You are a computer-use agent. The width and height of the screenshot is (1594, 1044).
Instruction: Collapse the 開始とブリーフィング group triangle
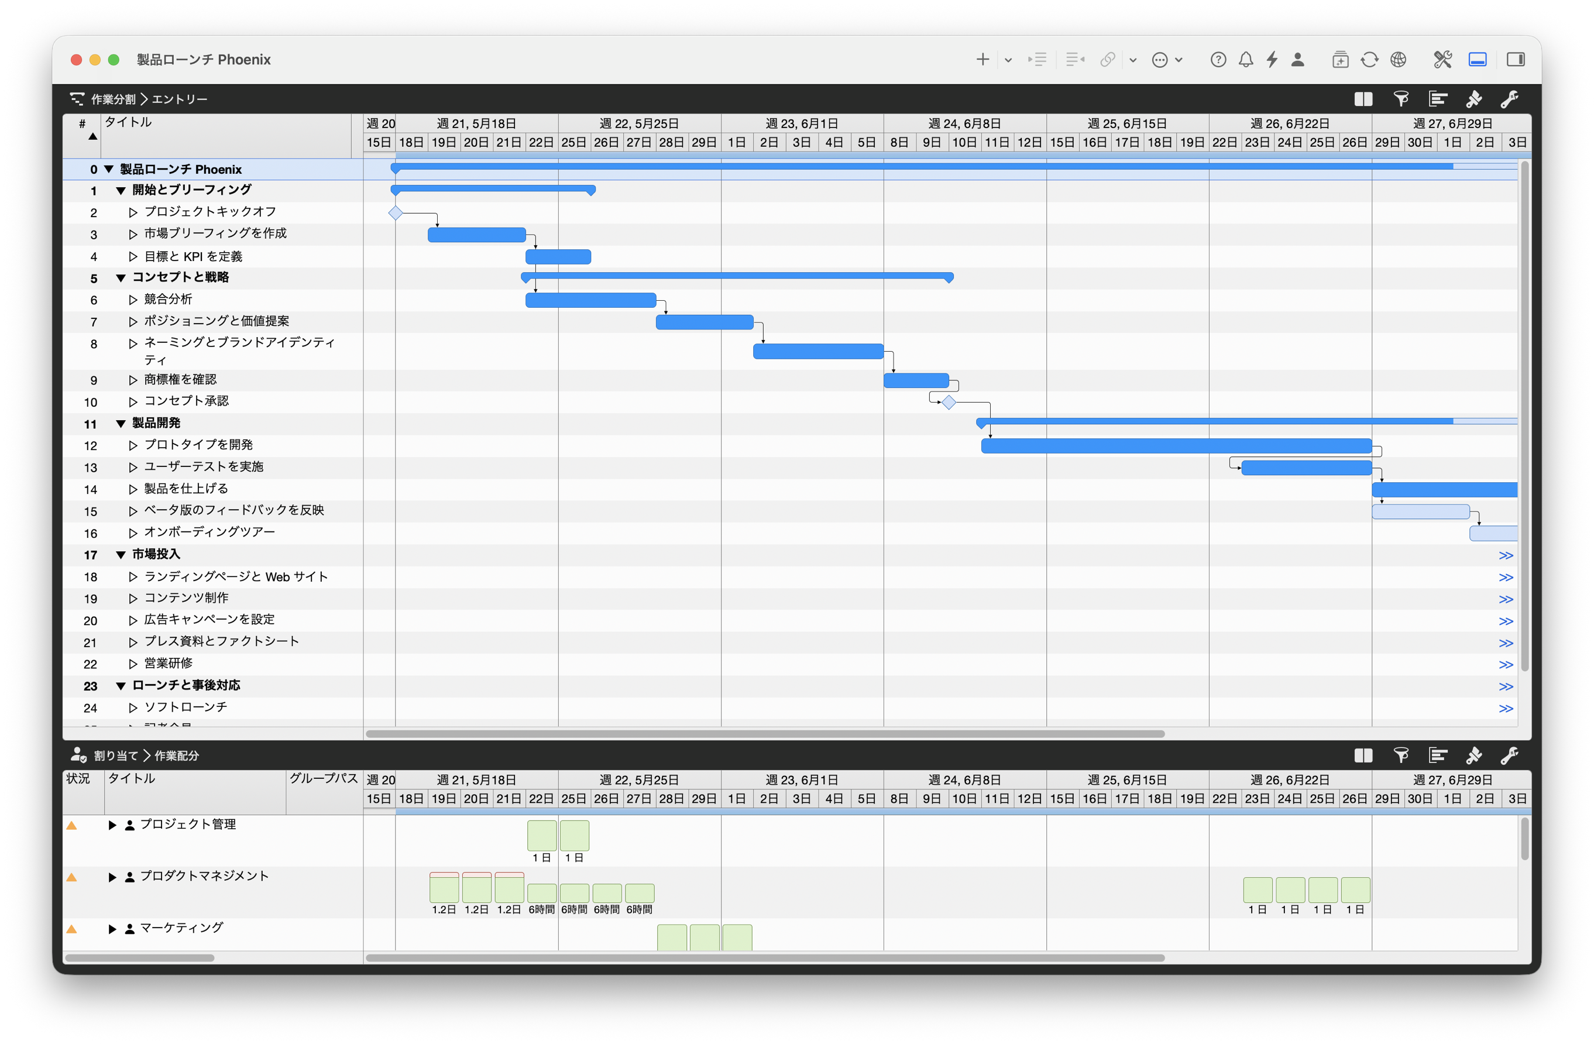click(x=121, y=190)
